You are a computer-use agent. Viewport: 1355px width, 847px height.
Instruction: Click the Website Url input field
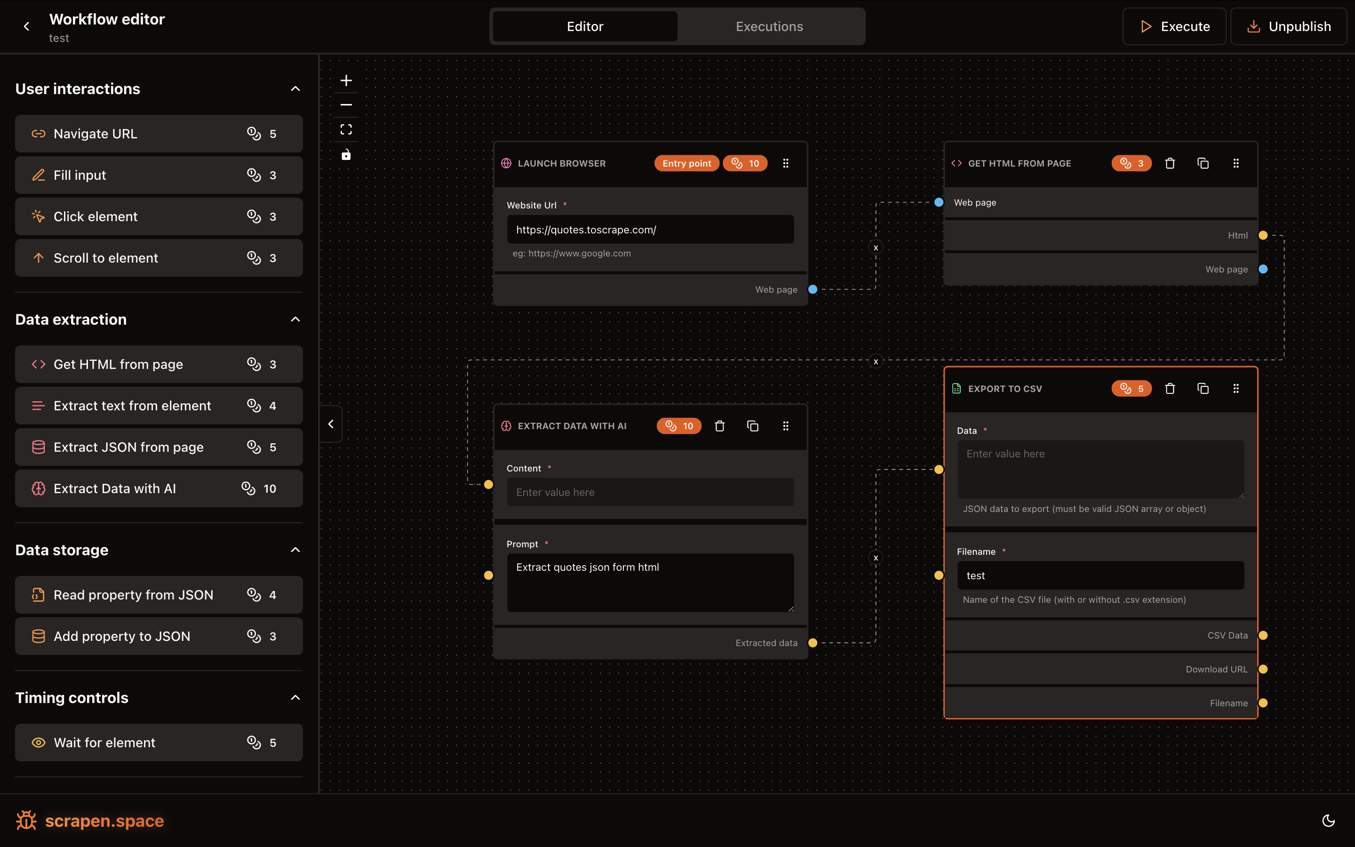(650, 230)
